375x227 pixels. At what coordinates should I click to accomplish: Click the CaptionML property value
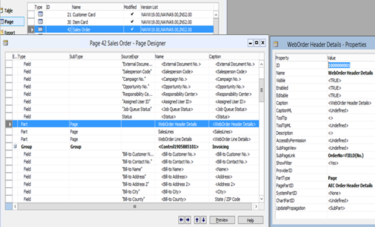coord(338,111)
